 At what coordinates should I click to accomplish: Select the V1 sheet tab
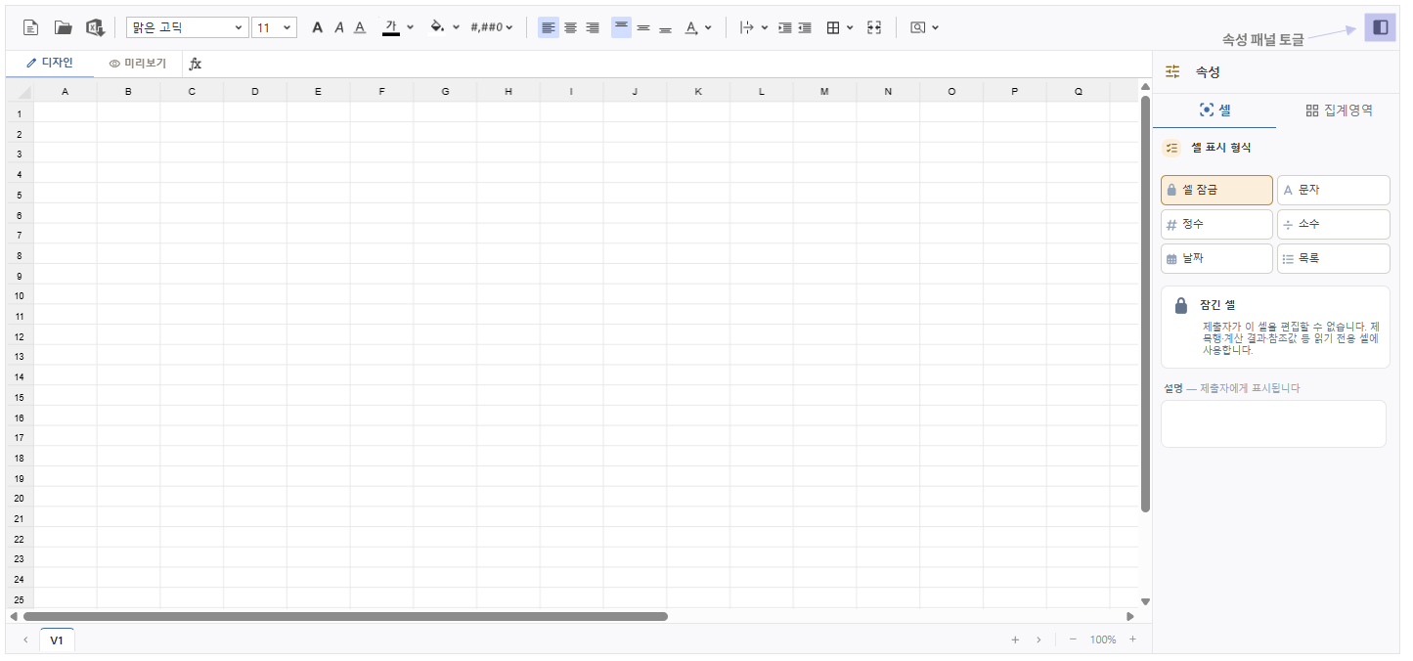(57, 639)
